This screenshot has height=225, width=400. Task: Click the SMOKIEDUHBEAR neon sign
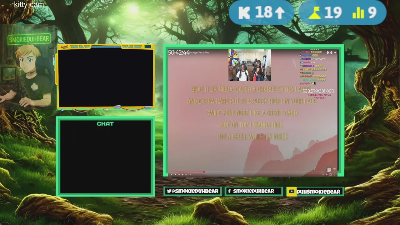click(x=29, y=39)
